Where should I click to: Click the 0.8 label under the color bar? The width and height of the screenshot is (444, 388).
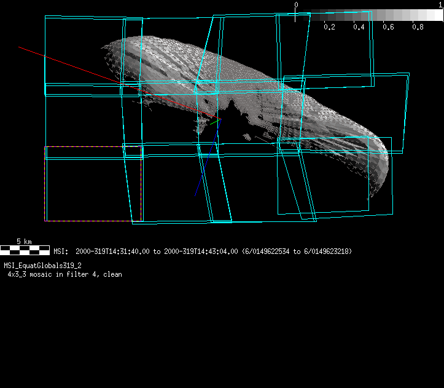click(418, 28)
